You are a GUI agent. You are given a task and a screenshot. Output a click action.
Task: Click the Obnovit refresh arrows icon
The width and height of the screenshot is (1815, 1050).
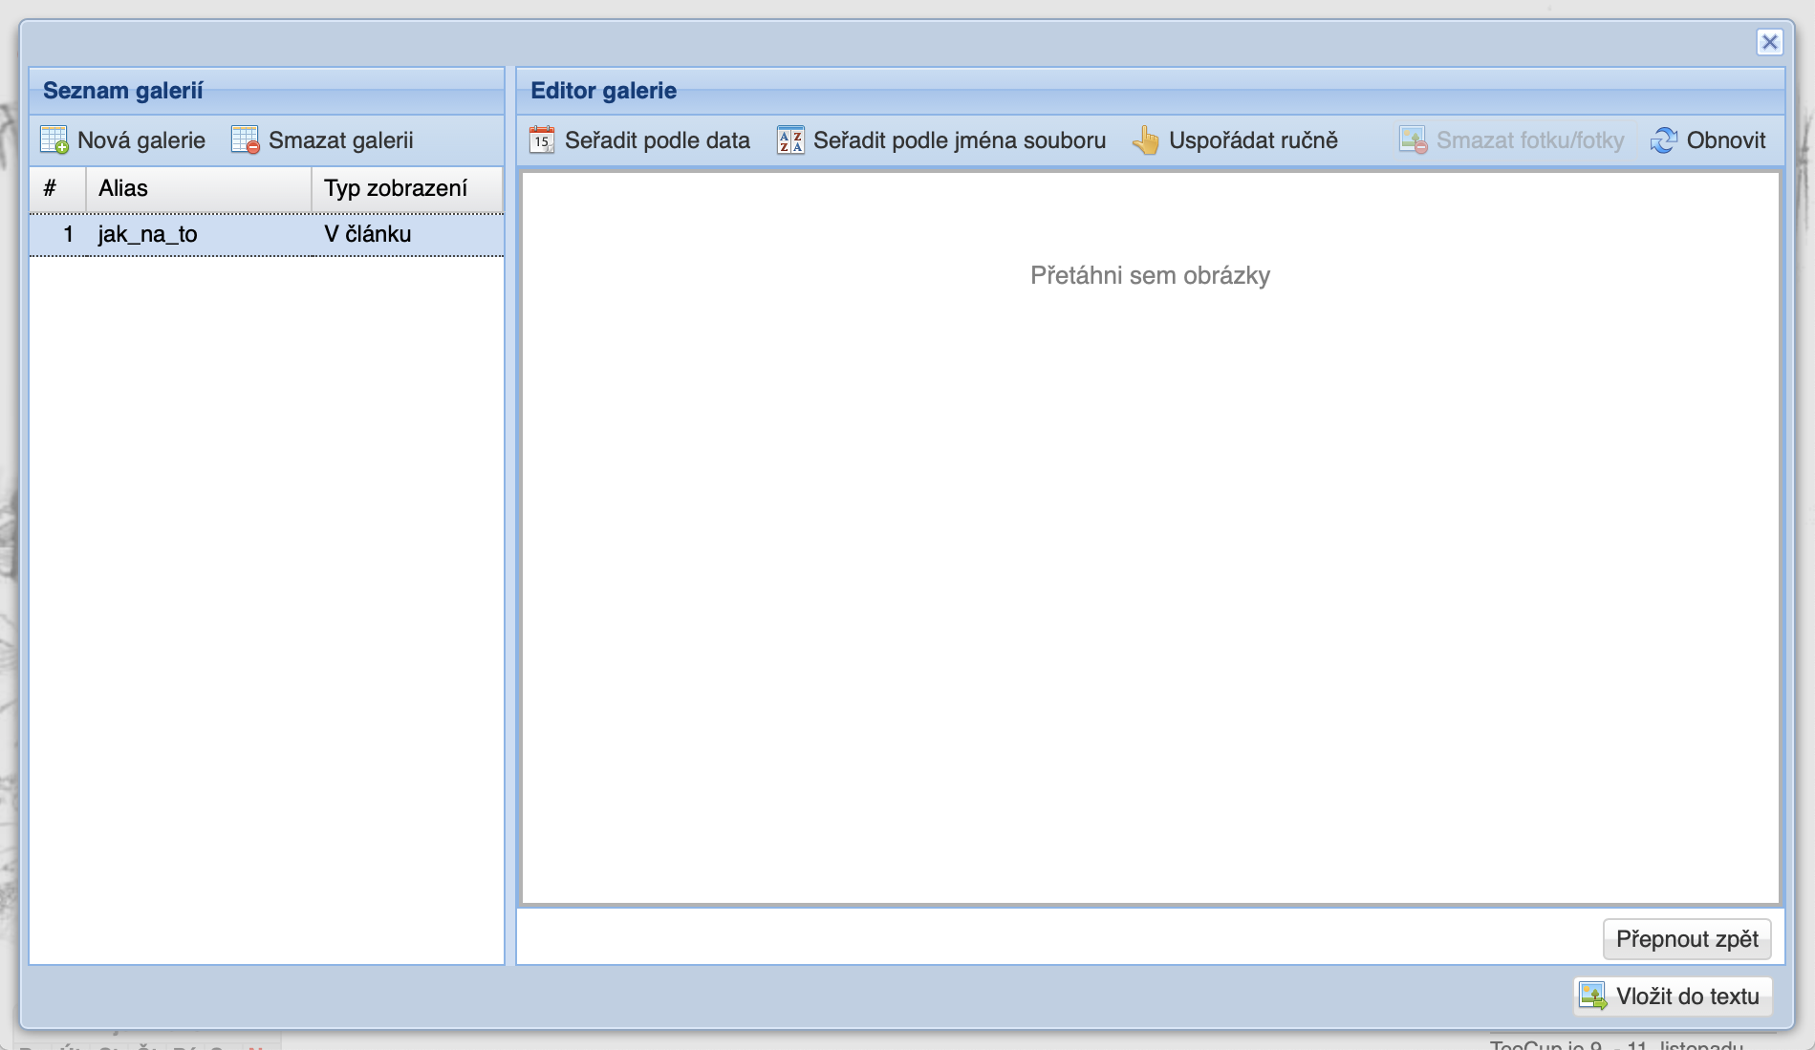[1663, 140]
